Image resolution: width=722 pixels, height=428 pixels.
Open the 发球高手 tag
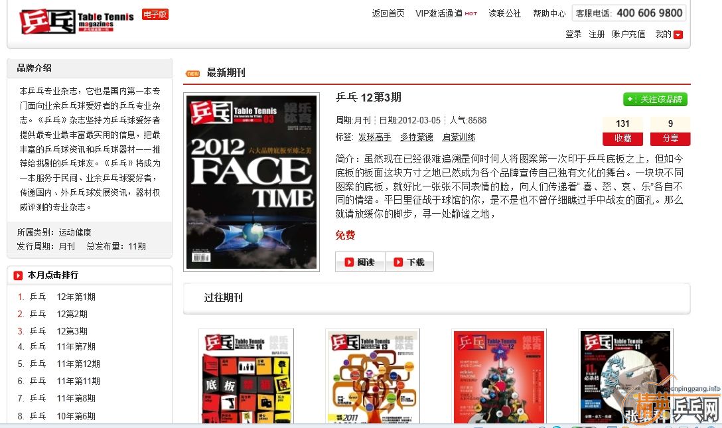(375, 137)
